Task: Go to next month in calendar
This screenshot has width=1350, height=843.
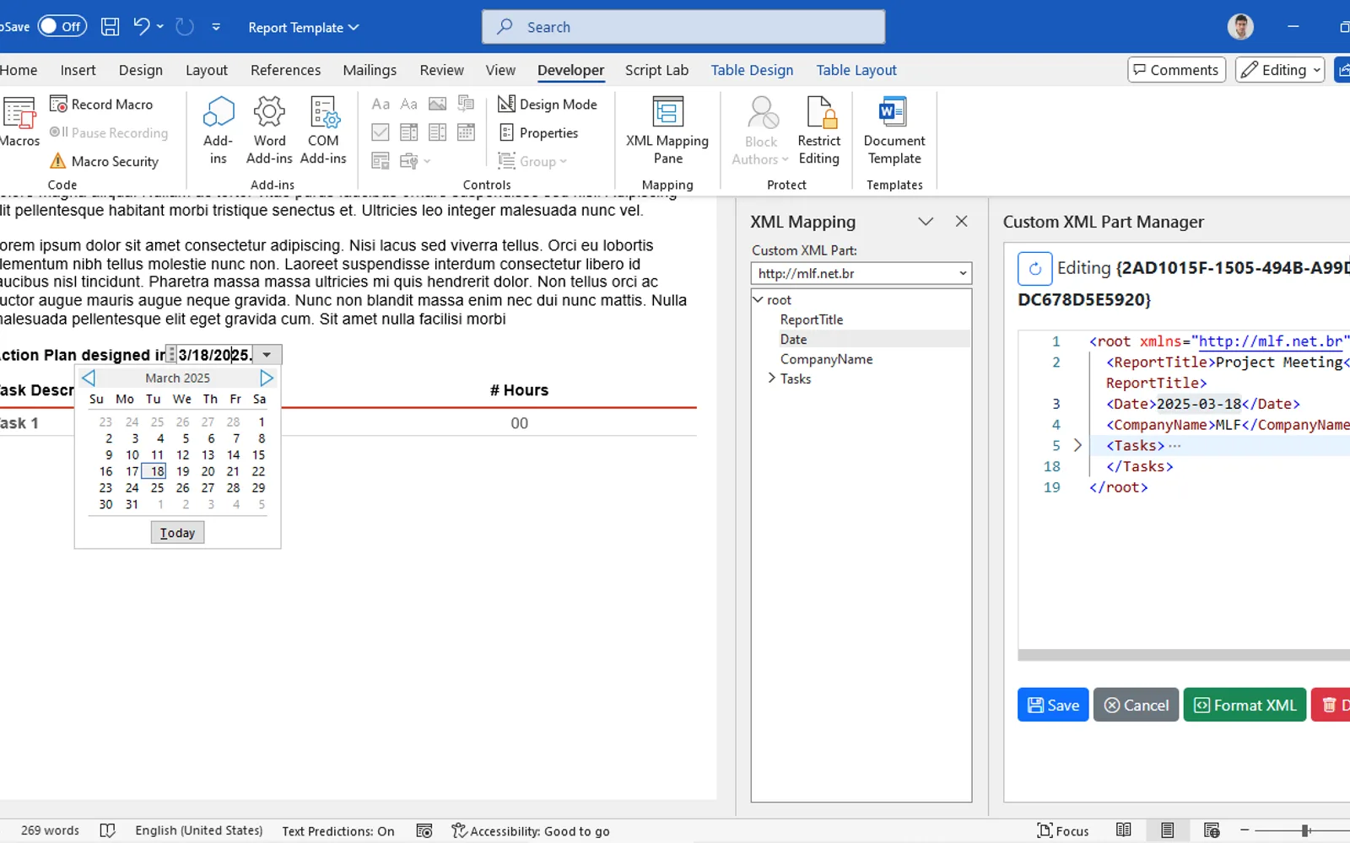Action: [267, 378]
